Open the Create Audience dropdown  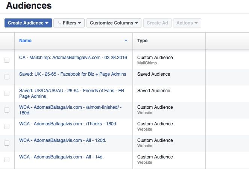click(x=28, y=23)
